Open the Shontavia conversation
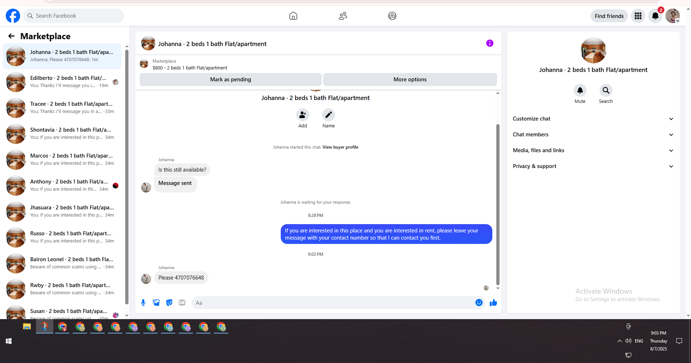Screen dimensions: 691x363 pyautogui.click(x=62, y=134)
